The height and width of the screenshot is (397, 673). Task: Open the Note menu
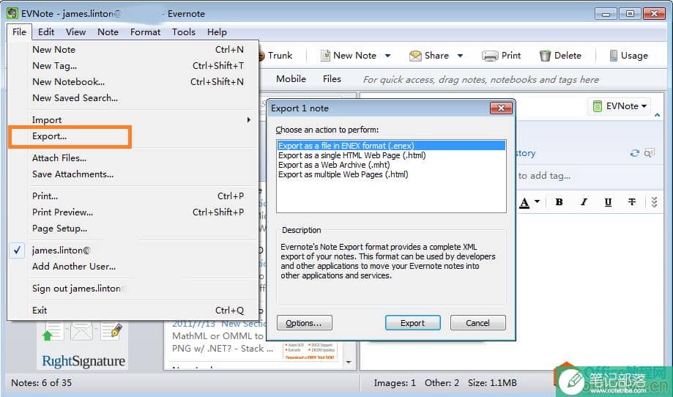(108, 31)
